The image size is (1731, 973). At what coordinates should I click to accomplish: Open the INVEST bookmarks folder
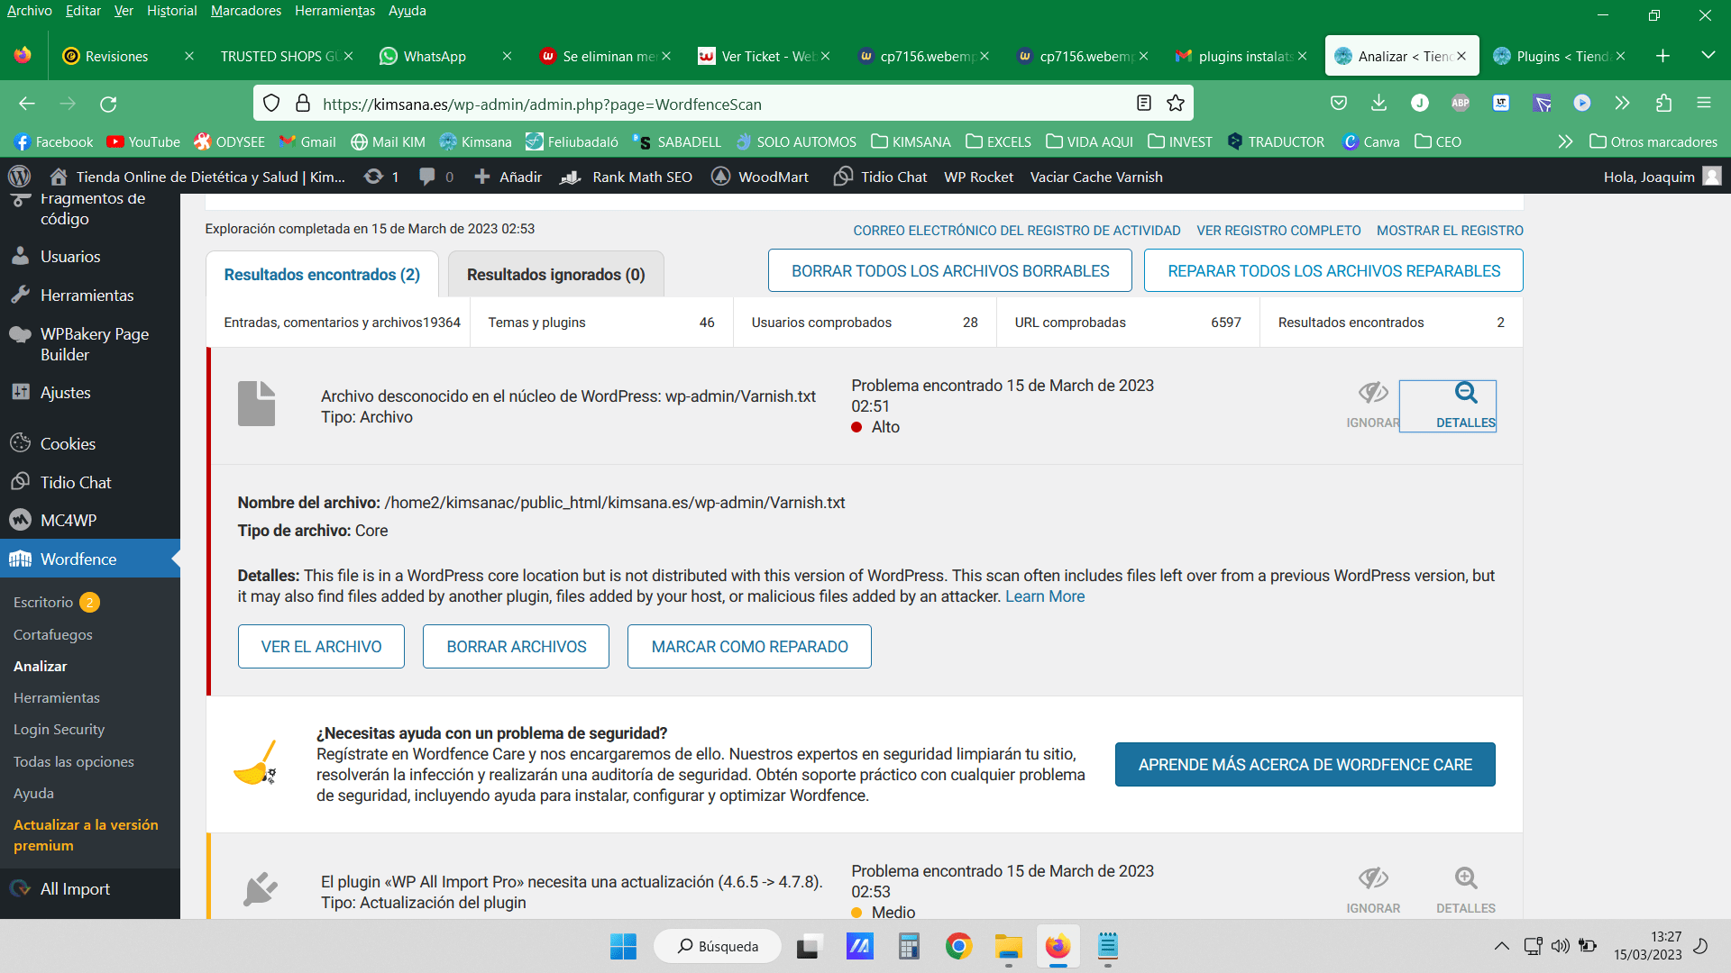pyautogui.click(x=1179, y=141)
